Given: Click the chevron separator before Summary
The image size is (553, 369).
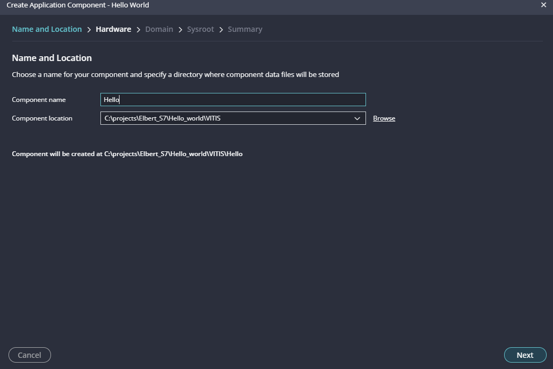Looking at the screenshot, I should (221, 30).
